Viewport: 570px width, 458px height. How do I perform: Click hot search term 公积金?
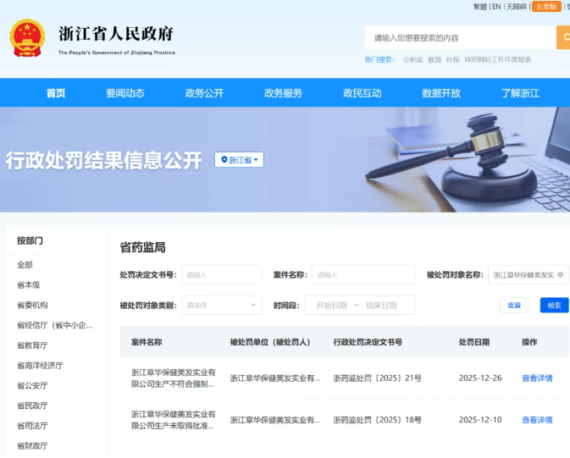(412, 59)
